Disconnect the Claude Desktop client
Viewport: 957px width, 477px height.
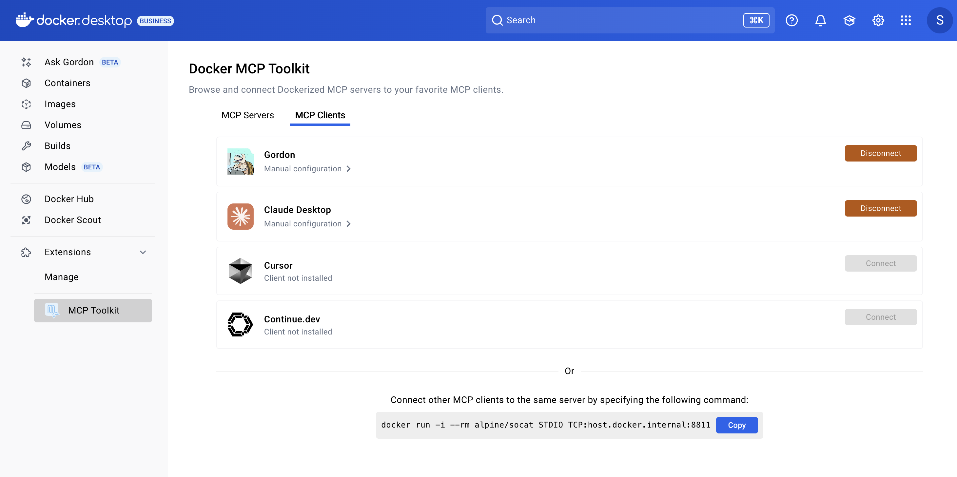click(880, 208)
